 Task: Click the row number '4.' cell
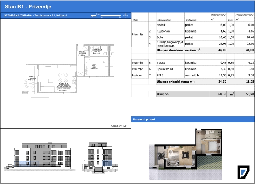pyautogui.click(x=153, y=44)
